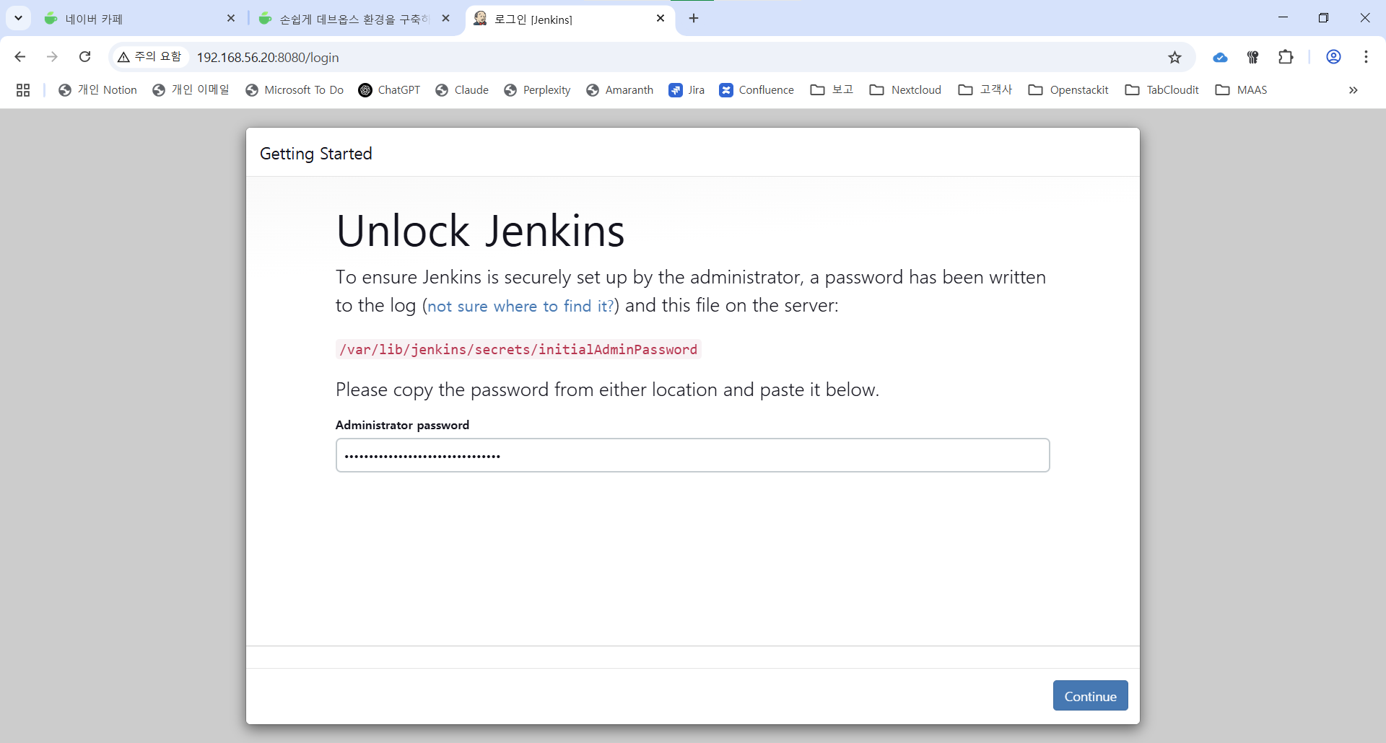Open the Jira bookmark
Screen dimensions: 1386x743
(687, 90)
